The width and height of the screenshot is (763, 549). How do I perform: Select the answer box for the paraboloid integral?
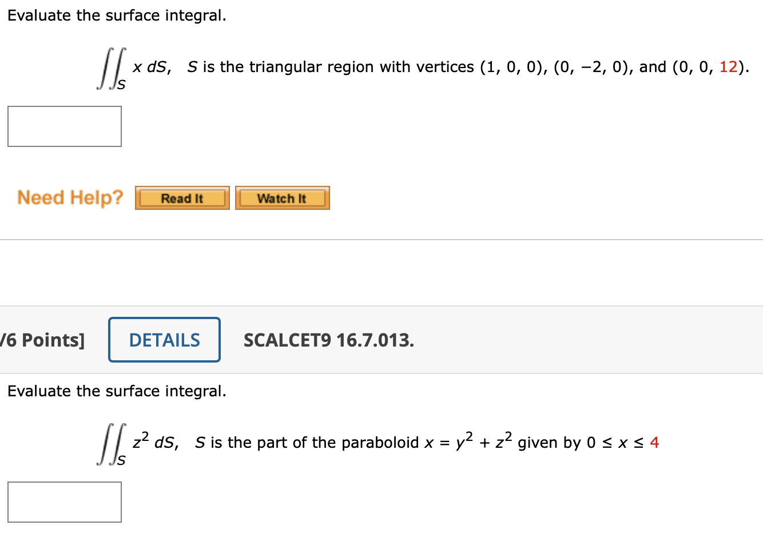tap(64, 502)
